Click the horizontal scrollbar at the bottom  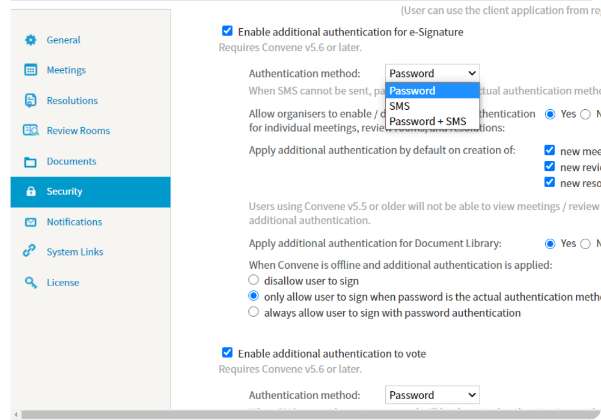point(300,415)
